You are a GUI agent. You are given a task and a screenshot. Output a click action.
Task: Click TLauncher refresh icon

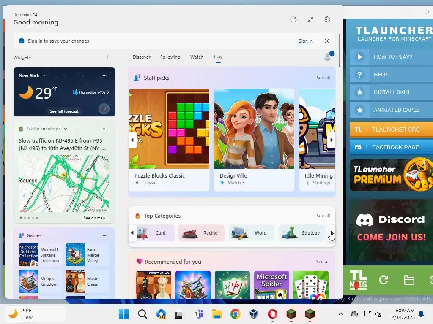tap(384, 280)
